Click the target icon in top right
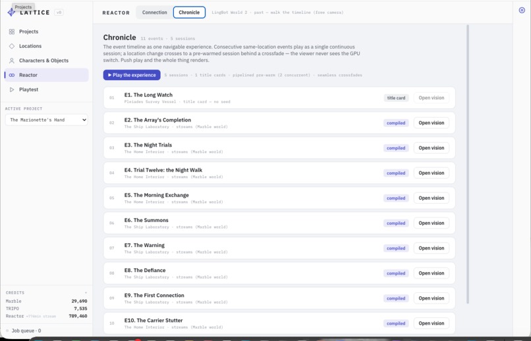Viewport: 531px width, 341px height. tap(522, 10)
